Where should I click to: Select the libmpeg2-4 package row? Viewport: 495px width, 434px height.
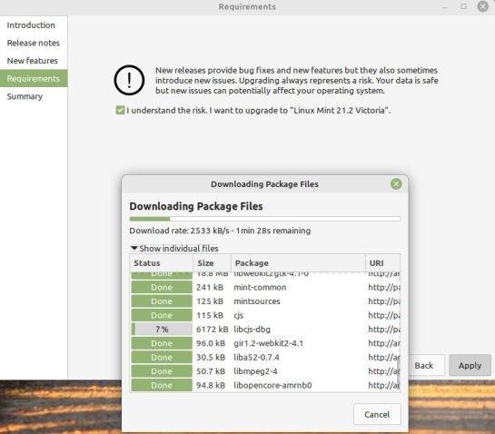tap(265, 371)
